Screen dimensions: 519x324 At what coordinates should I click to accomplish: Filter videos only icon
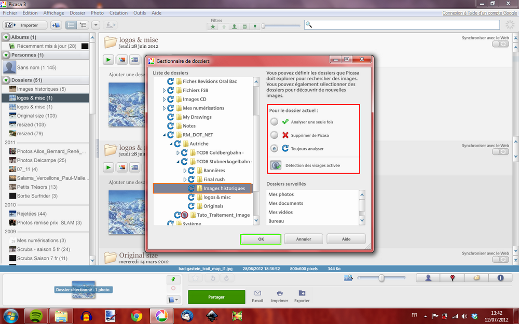(244, 27)
